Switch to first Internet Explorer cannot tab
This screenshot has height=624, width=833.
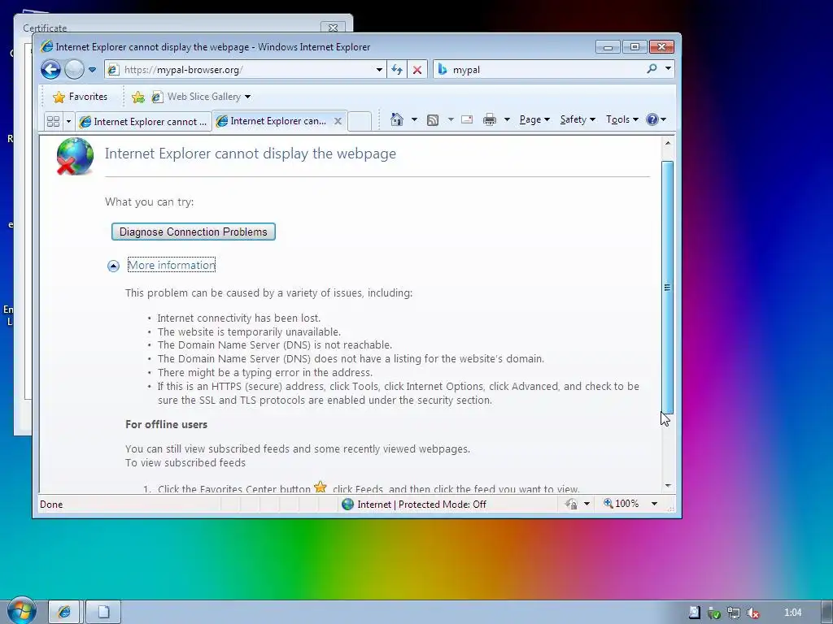point(143,122)
